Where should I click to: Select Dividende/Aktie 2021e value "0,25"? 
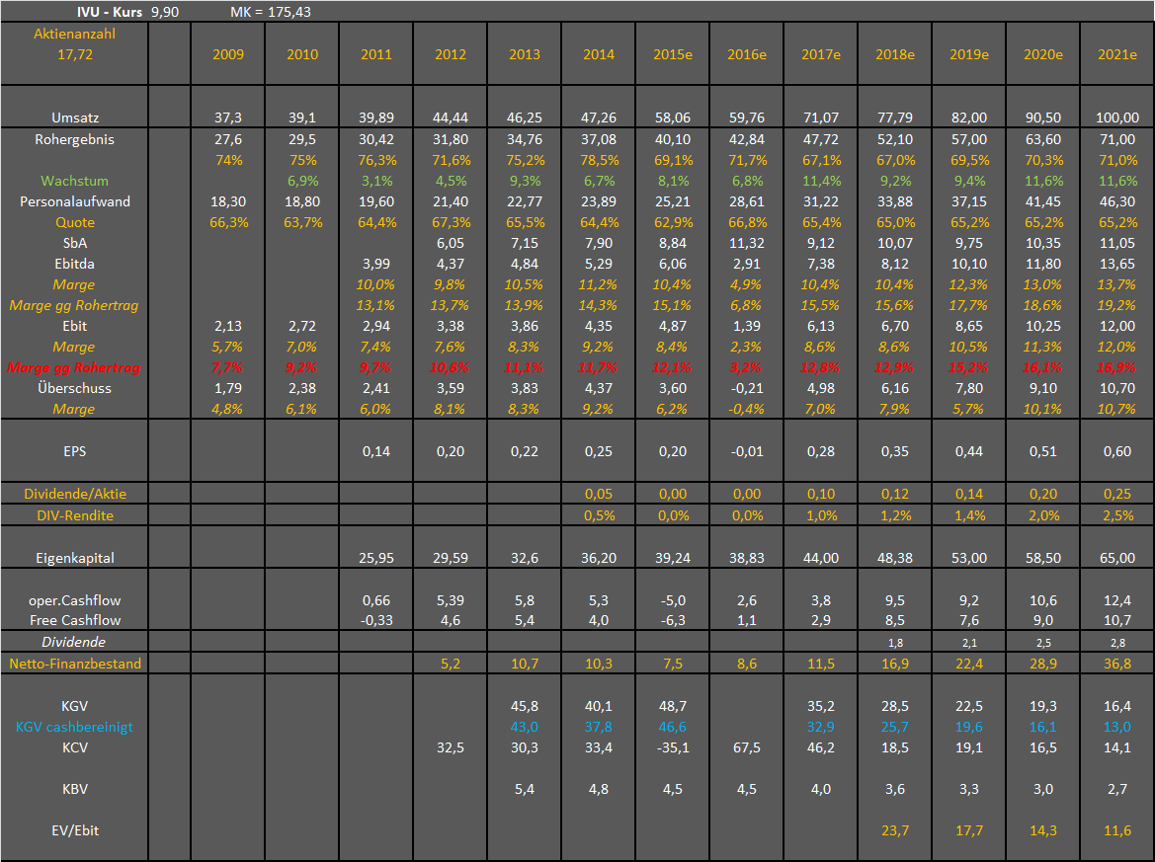[x=1117, y=493]
